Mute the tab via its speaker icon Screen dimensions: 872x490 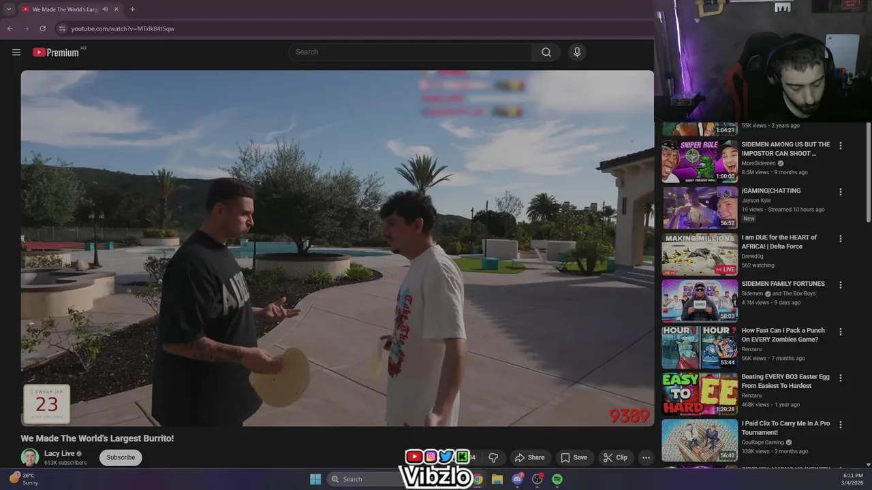coord(105,10)
